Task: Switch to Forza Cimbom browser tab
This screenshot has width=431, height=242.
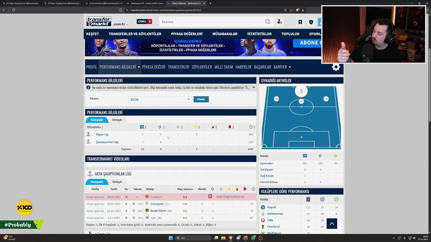Action: coord(104,3)
